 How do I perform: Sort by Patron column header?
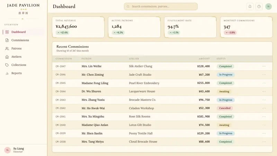click(86, 59)
